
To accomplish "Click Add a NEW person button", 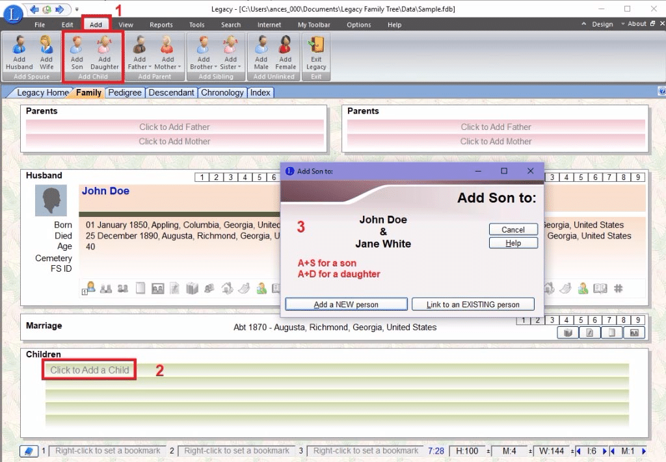I will (346, 304).
